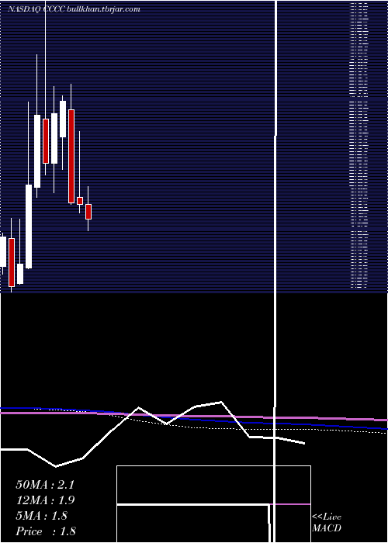
Task: Click the "NASDAQ CCCC" chart title
Action: click(x=36, y=9)
